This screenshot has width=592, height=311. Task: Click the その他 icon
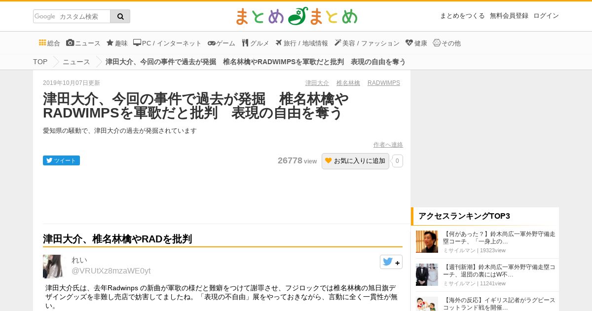pos(437,42)
